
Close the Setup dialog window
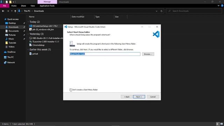click(157, 27)
